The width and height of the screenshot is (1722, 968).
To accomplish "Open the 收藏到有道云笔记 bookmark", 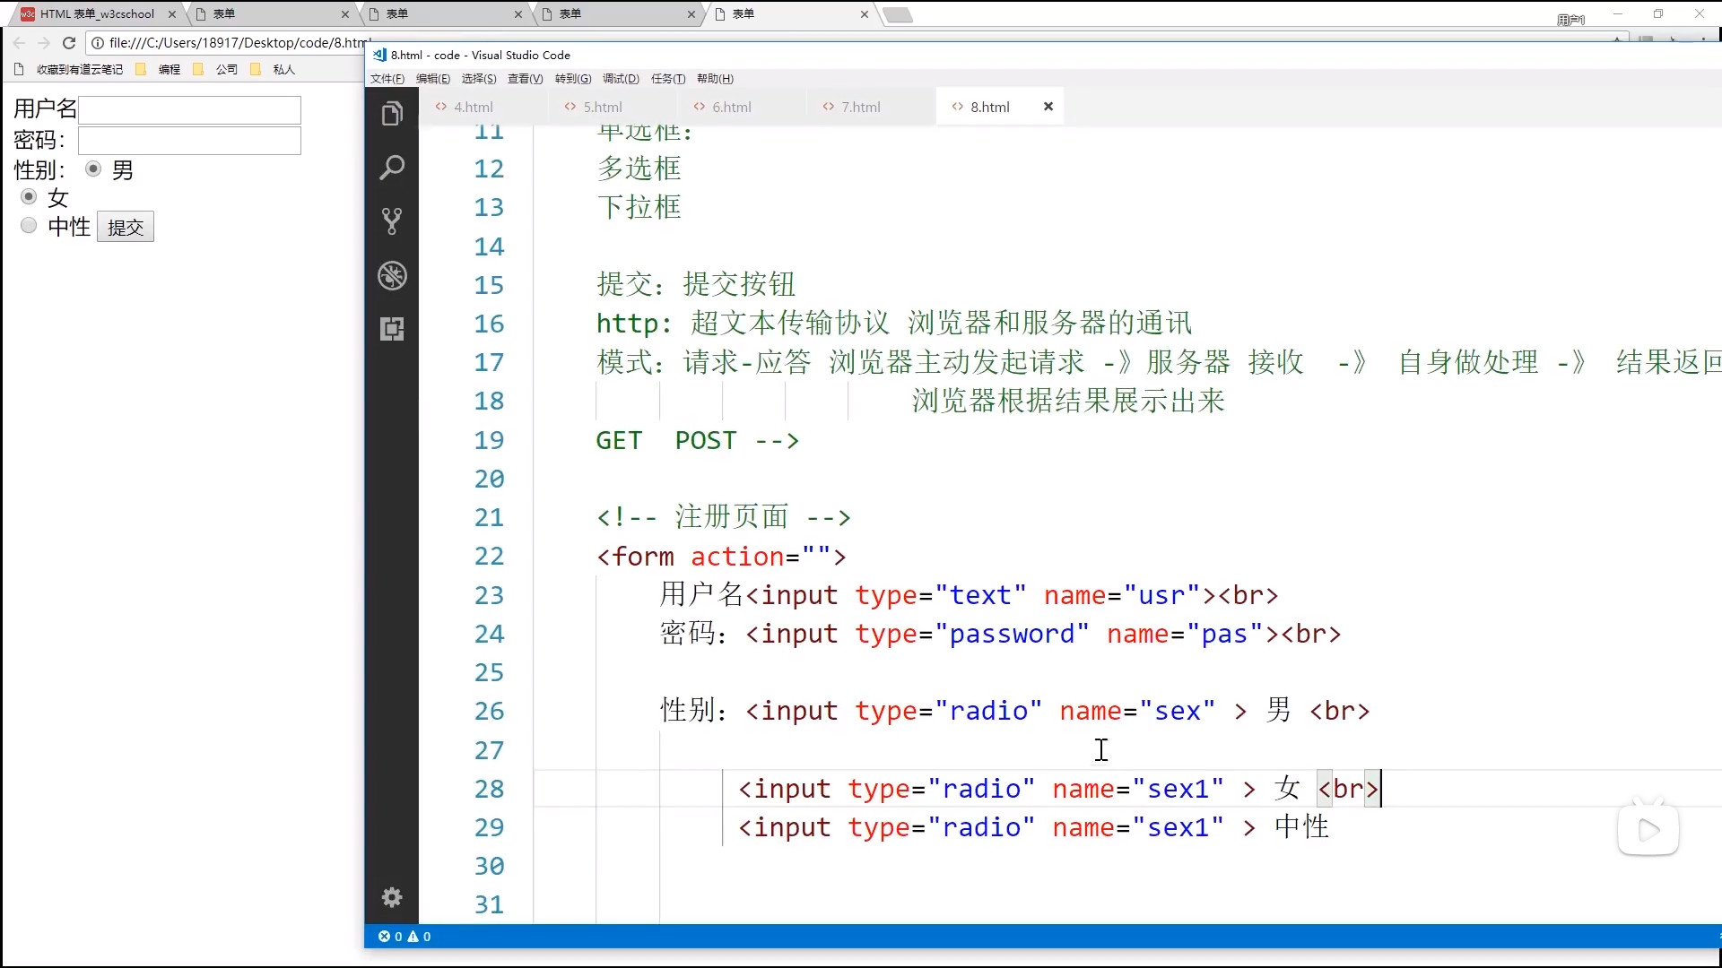I will tap(69, 69).
